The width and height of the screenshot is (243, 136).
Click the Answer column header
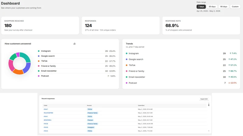tap(89, 105)
